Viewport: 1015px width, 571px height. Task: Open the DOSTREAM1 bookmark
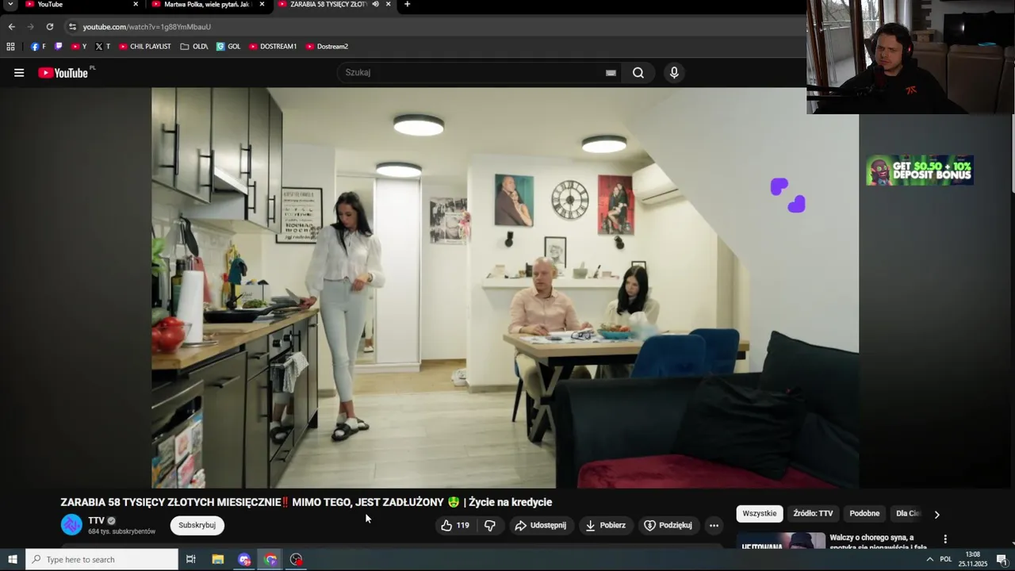273,47
